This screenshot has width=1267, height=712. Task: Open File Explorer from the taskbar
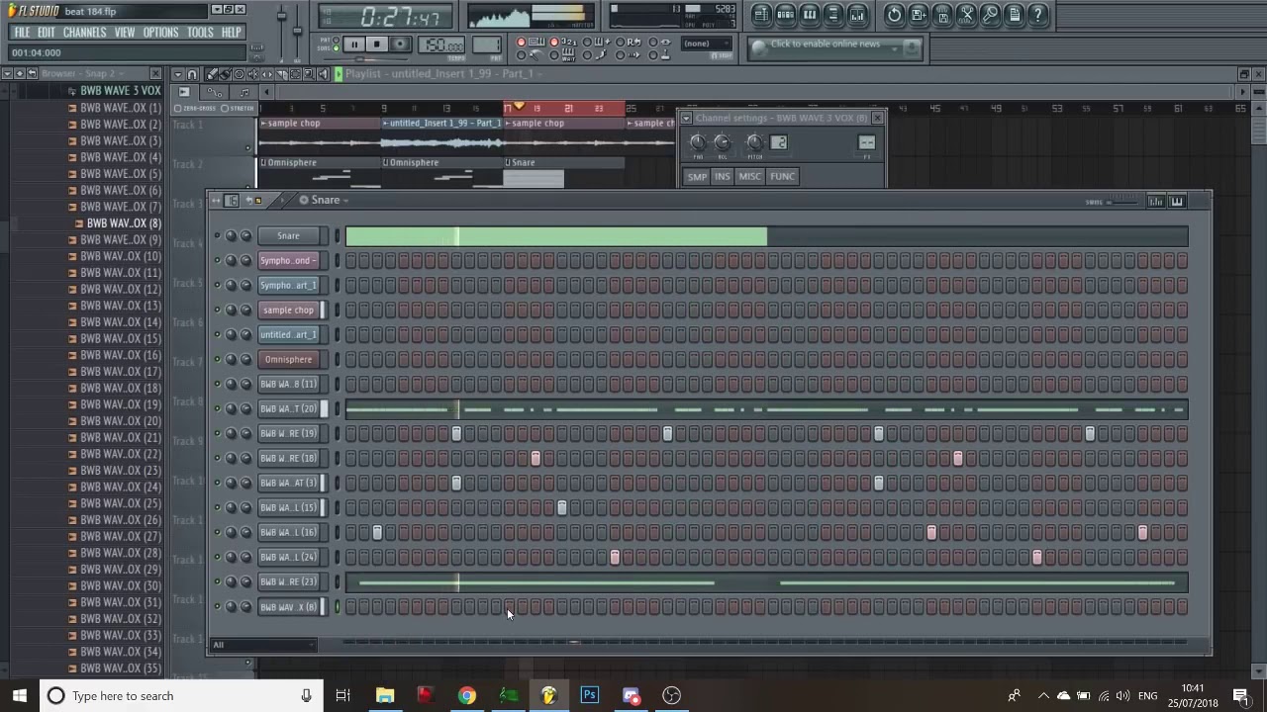(384, 695)
